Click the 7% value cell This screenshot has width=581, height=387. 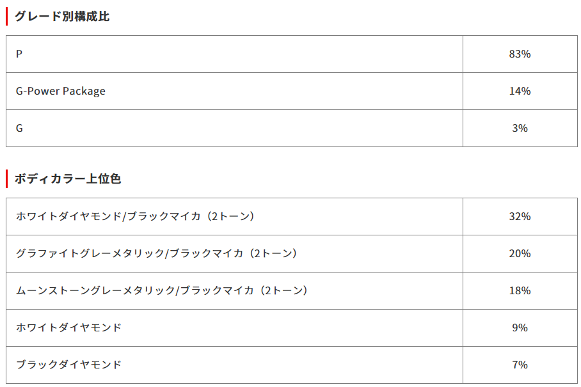520,365
